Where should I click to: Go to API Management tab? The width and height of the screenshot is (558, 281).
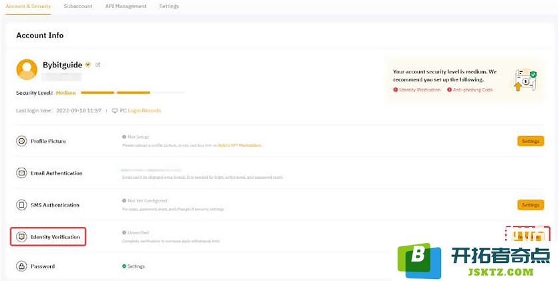[x=126, y=7]
